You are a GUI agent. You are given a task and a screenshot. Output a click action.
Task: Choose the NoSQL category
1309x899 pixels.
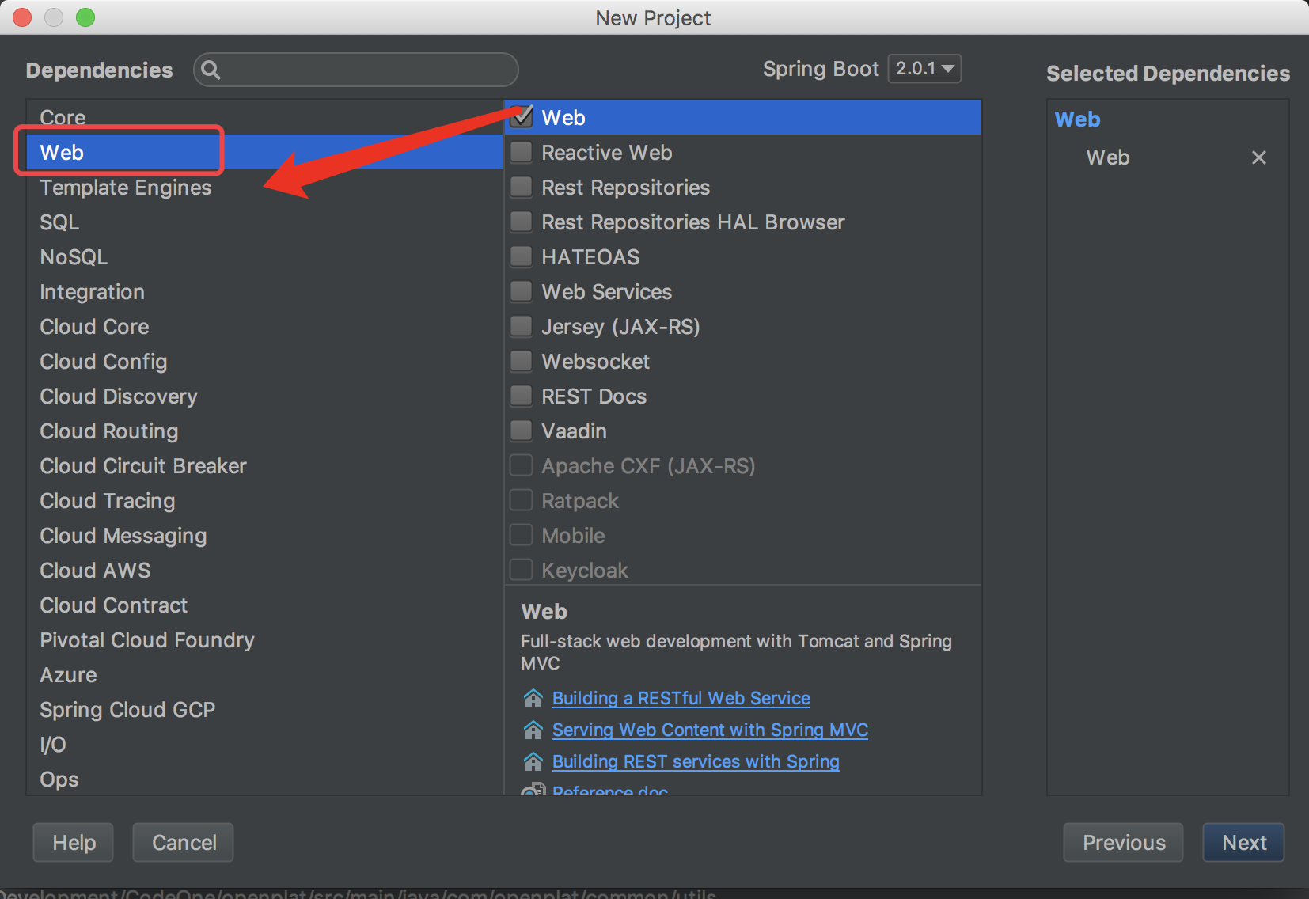(265, 256)
